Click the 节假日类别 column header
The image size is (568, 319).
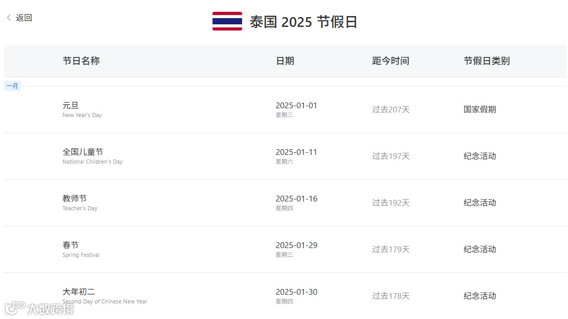(x=486, y=61)
